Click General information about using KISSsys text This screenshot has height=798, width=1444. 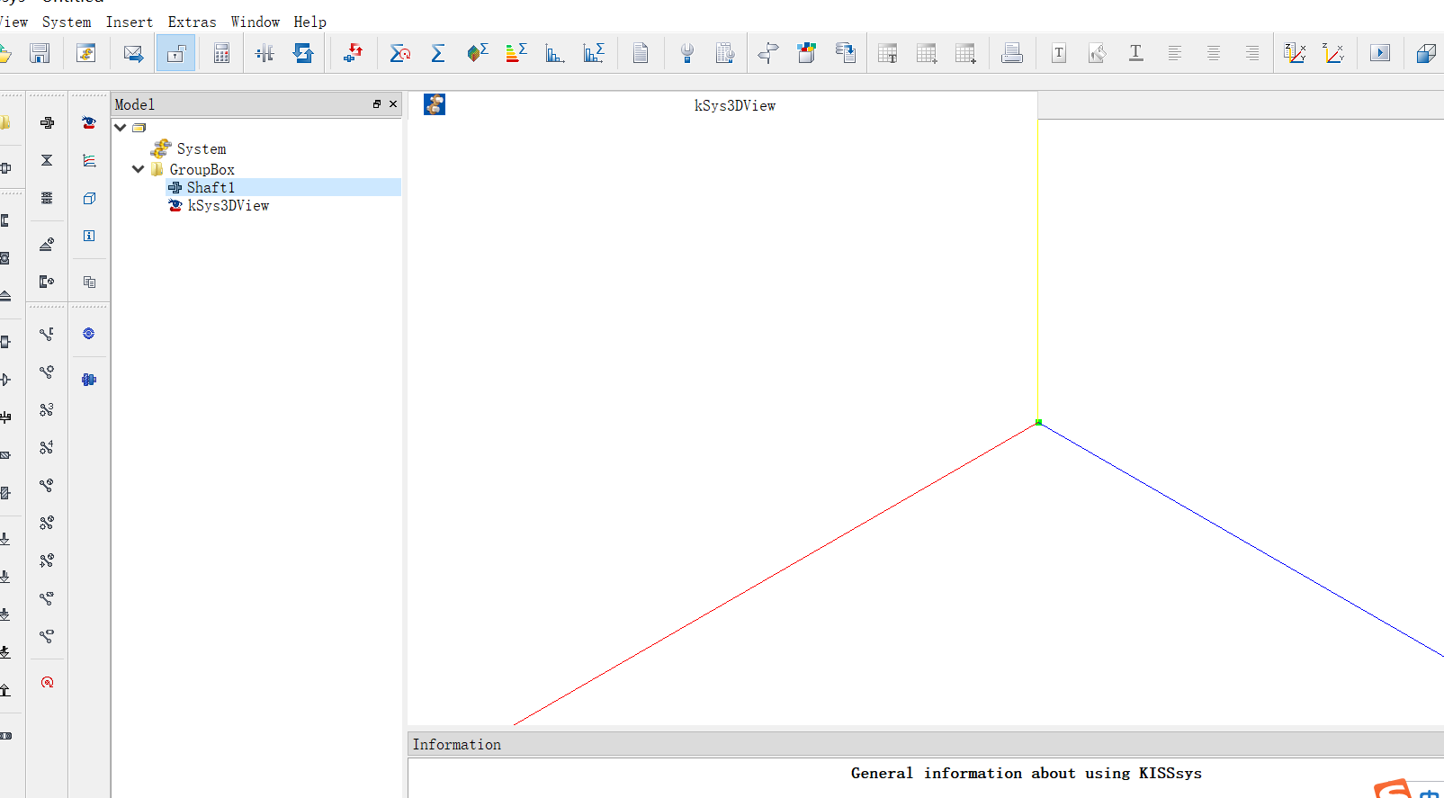tap(1026, 773)
